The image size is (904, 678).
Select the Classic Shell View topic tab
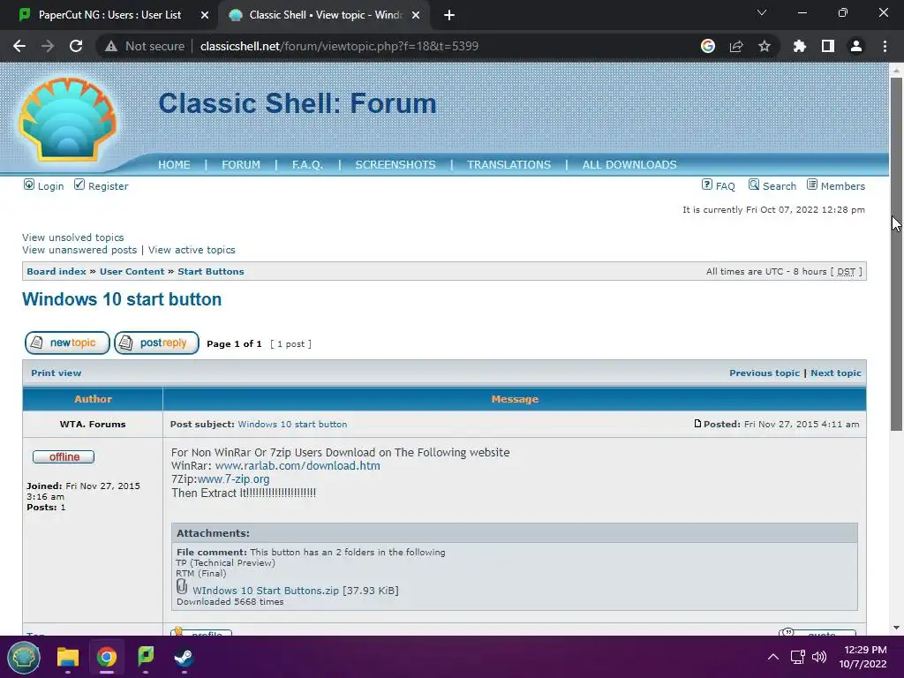click(x=325, y=15)
